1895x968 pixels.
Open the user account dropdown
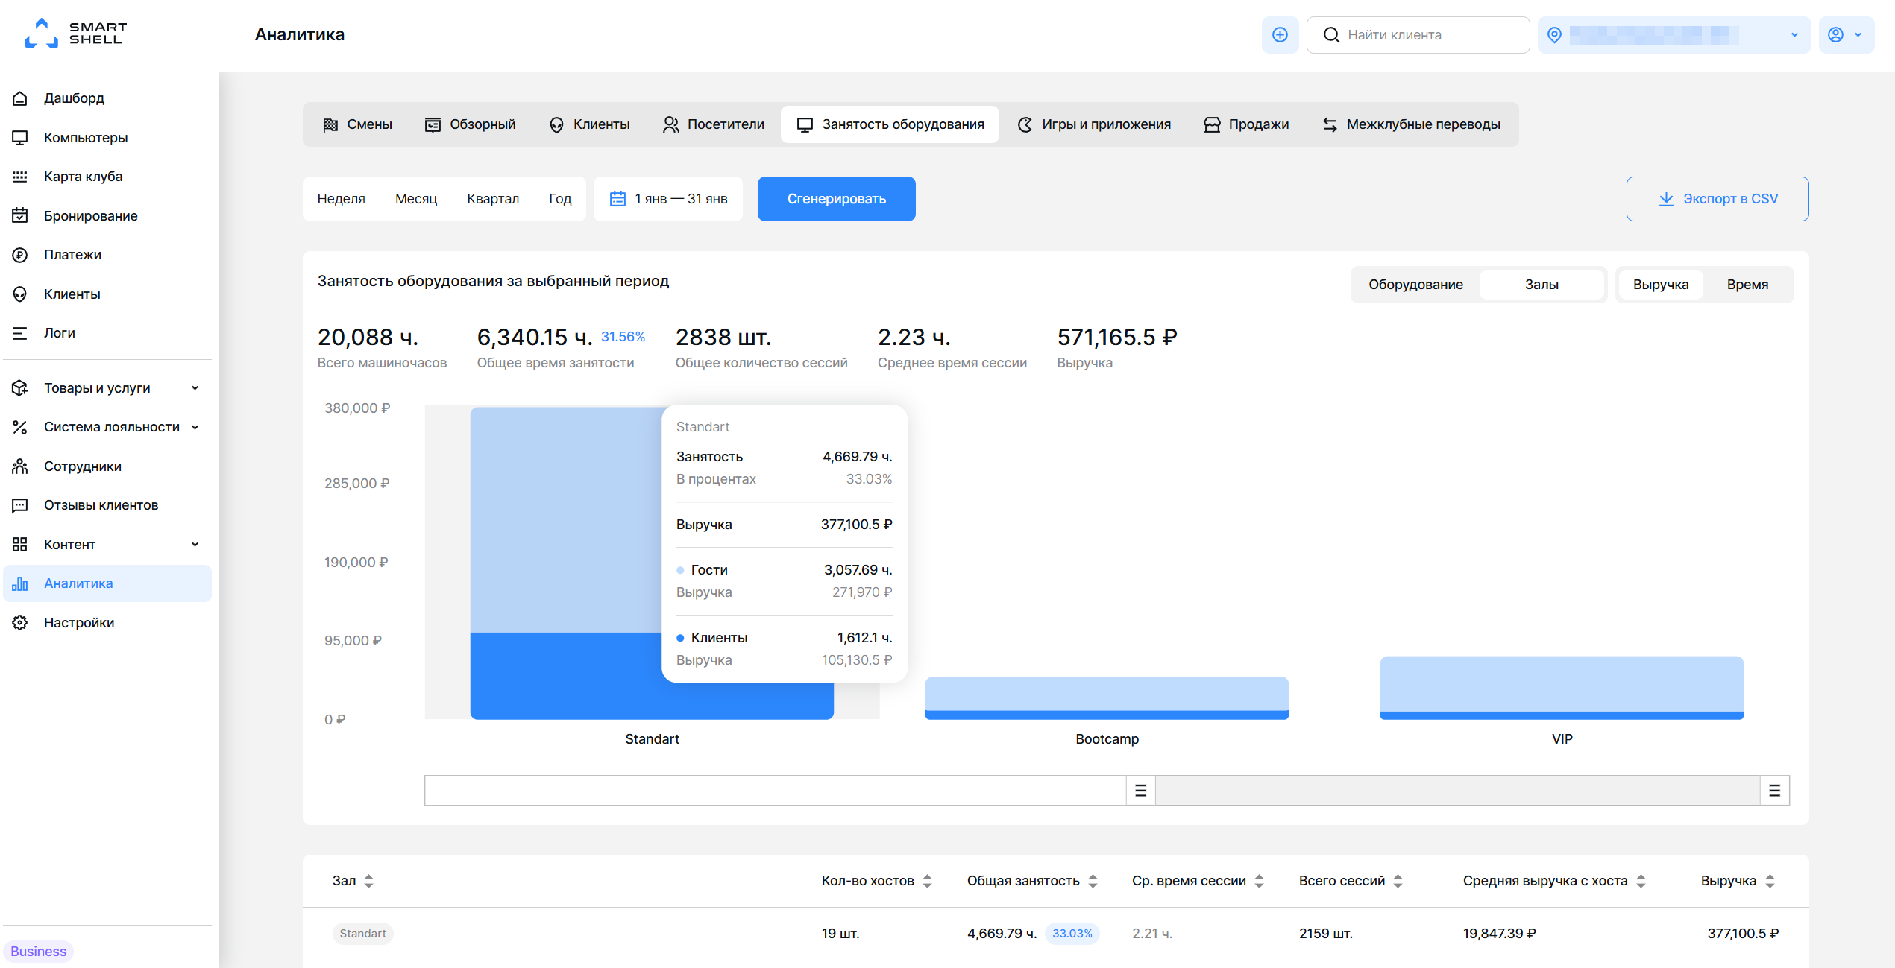pyautogui.click(x=1846, y=35)
